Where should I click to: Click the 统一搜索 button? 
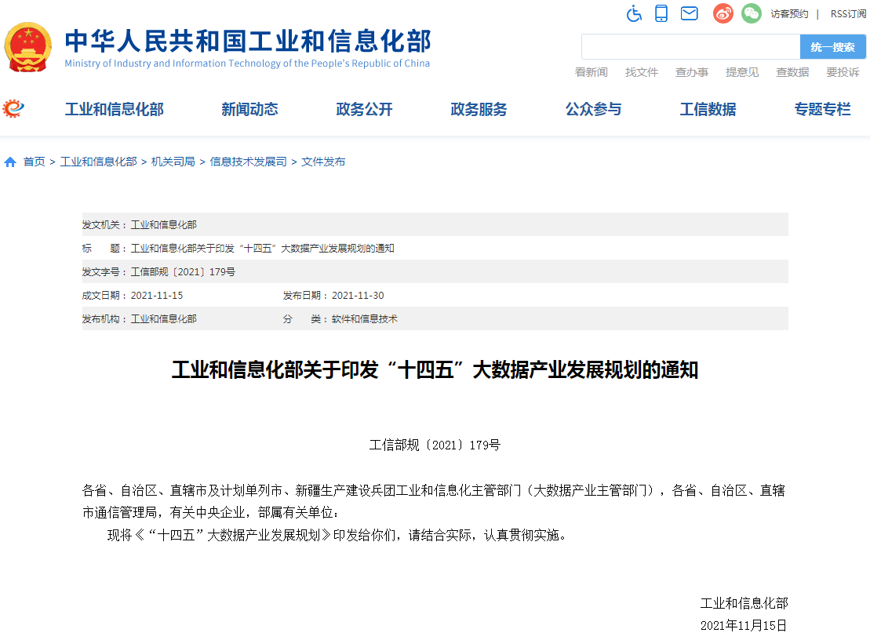tap(833, 46)
